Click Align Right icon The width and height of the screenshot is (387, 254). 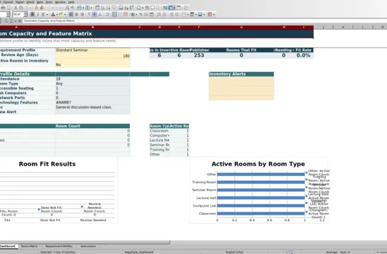point(82,15)
